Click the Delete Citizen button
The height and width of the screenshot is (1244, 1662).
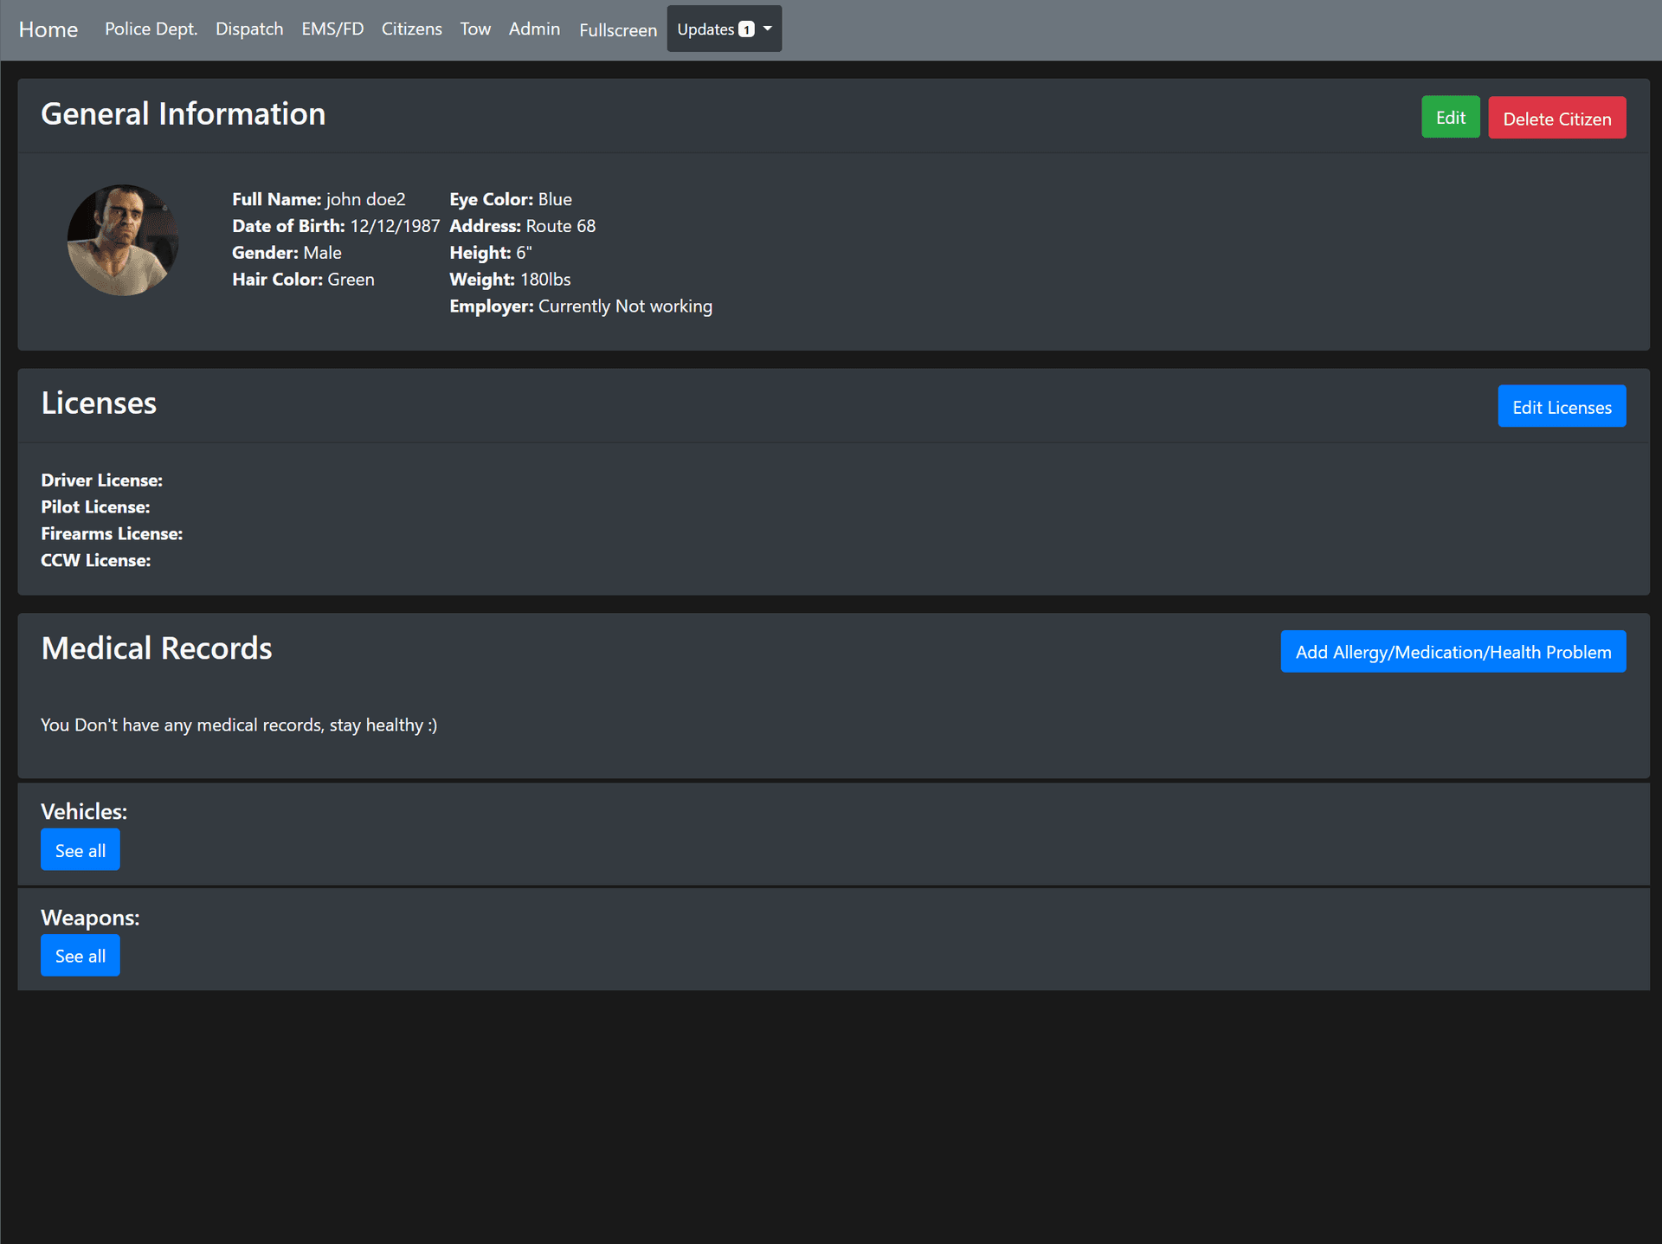click(1557, 118)
